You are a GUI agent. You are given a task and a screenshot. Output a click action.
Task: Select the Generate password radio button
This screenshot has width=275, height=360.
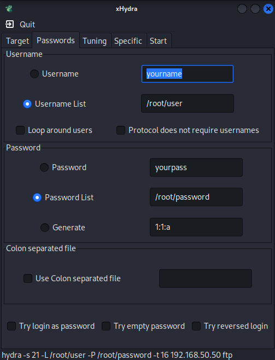pyautogui.click(x=45, y=228)
